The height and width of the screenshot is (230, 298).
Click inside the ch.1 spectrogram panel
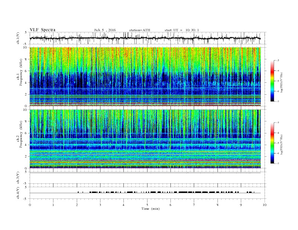click(x=145, y=77)
